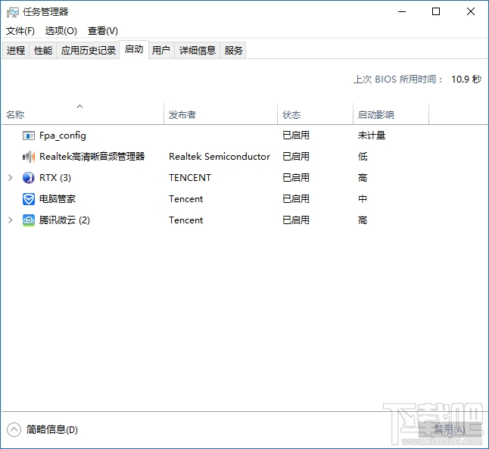Select the RTX (3) entry name
This screenshot has width=489, height=449.
tap(55, 178)
